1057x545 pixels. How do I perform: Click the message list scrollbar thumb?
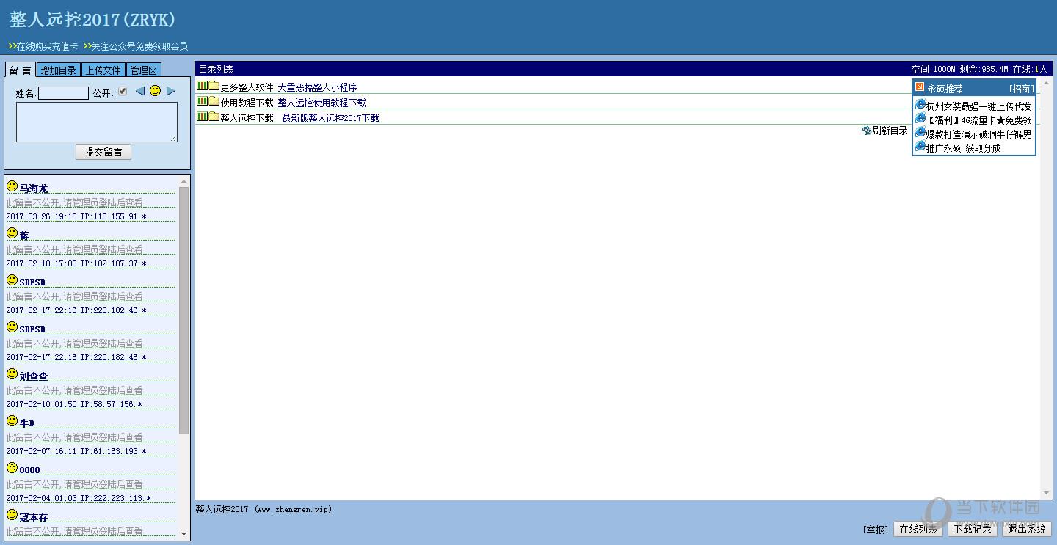184,311
